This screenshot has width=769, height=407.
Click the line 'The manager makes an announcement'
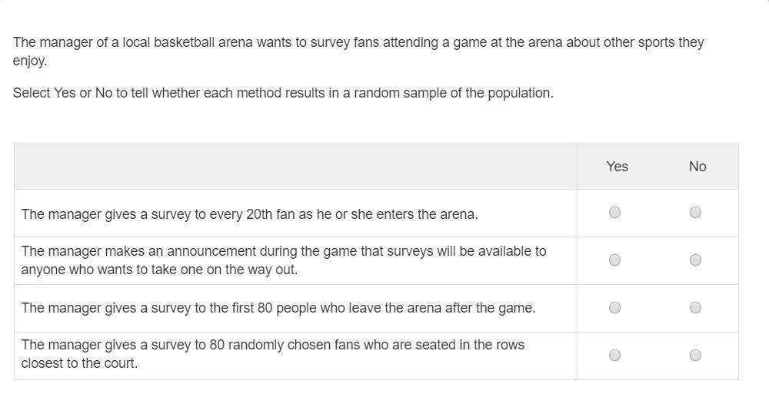[284, 251]
